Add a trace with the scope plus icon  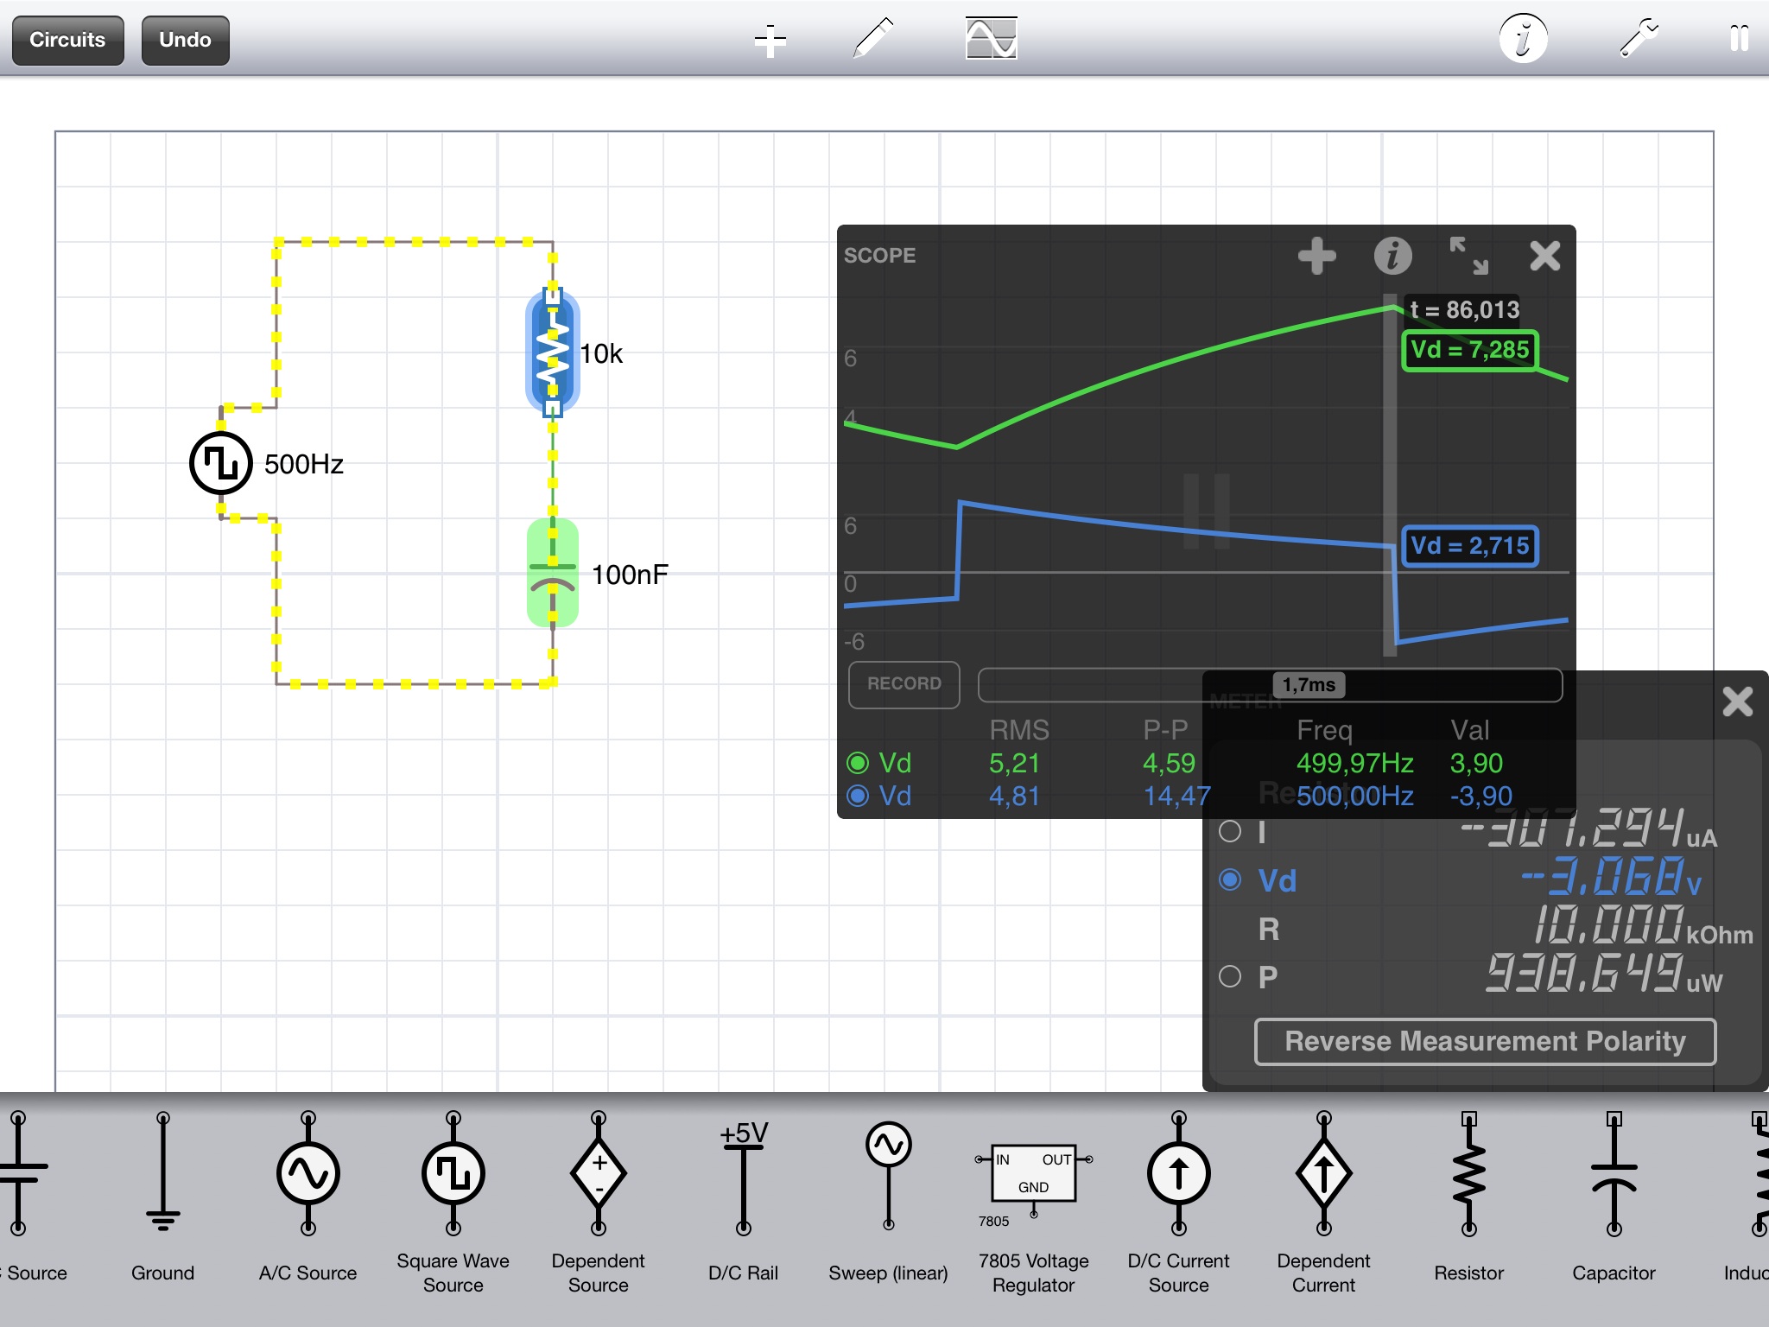1316,256
